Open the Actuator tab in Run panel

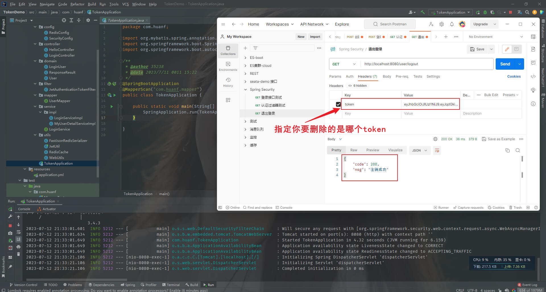pyautogui.click(x=47, y=209)
